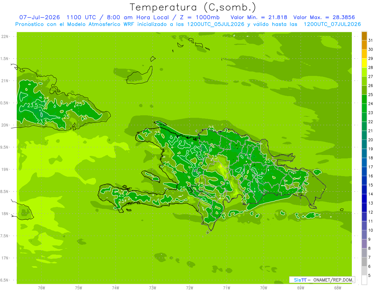Click the 07-Jul-2026 date text
This screenshot has width=379, height=292.
(40, 17)
